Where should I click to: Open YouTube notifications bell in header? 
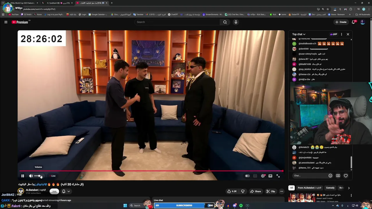(x=354, y=22)
